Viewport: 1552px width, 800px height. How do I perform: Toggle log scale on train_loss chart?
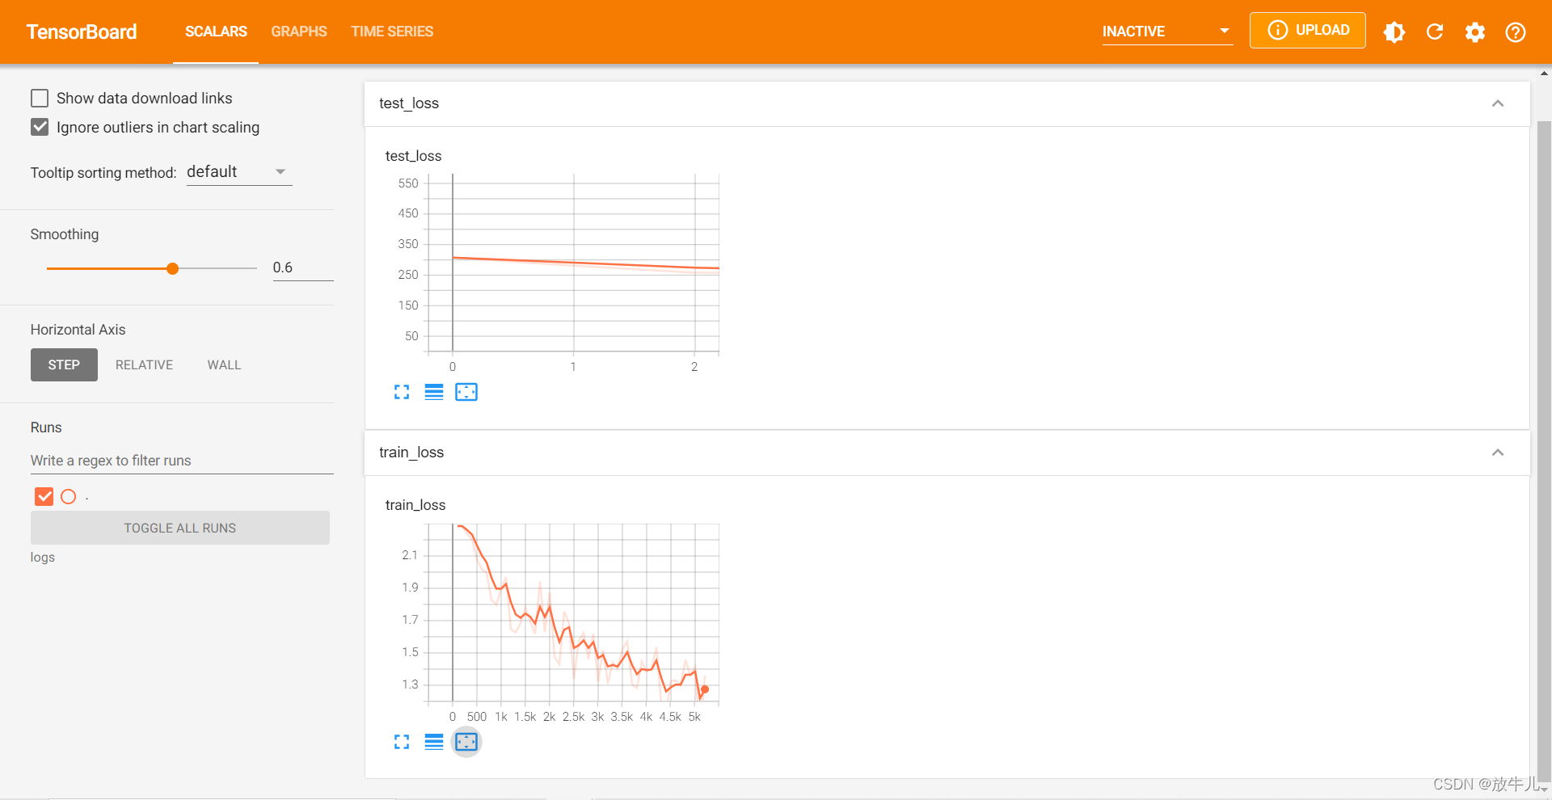(433, 741)
